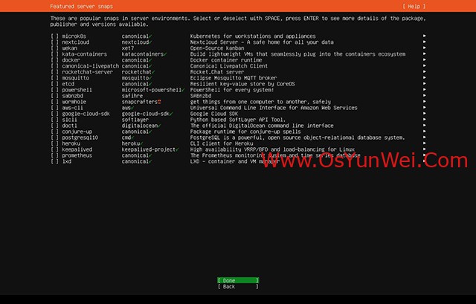
Task: Enable the sabnzbd checkbox
Action: [54, 96]
